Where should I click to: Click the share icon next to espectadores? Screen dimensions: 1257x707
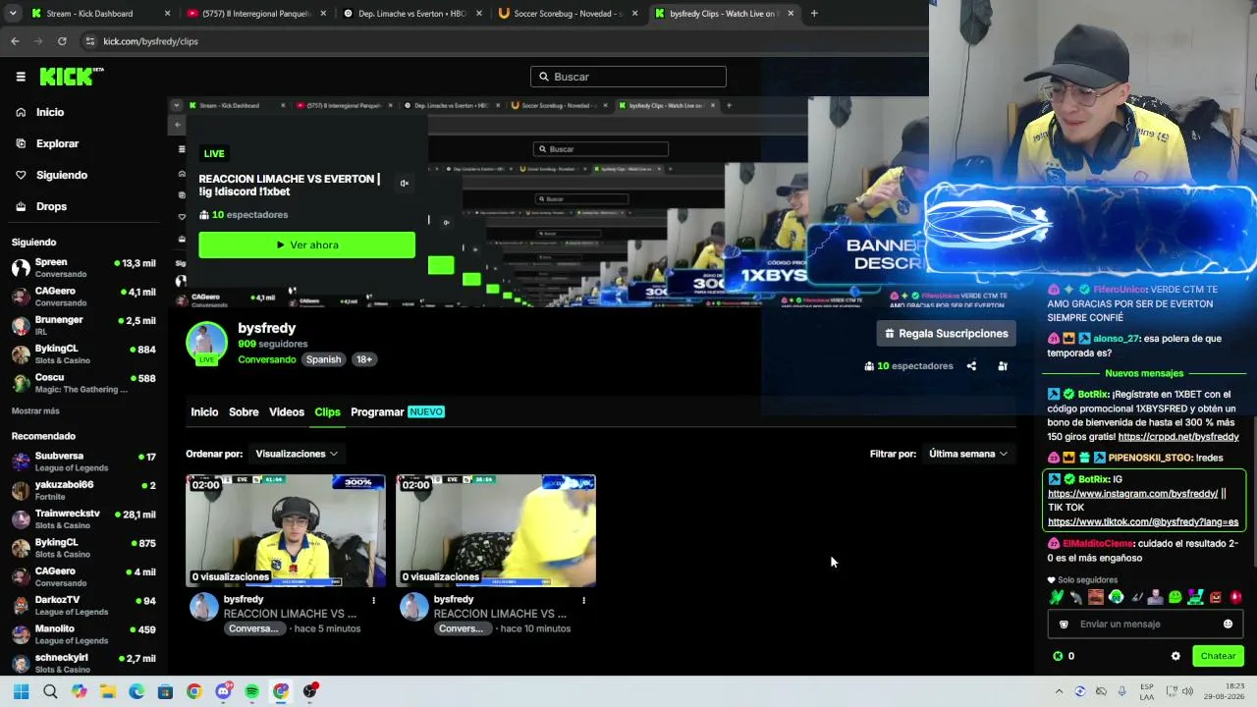(971, 366)
